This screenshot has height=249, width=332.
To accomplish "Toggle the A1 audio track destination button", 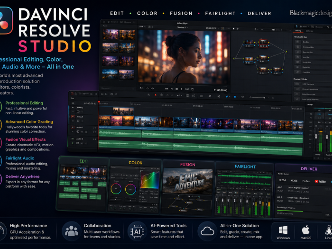I will coord(73,127).
